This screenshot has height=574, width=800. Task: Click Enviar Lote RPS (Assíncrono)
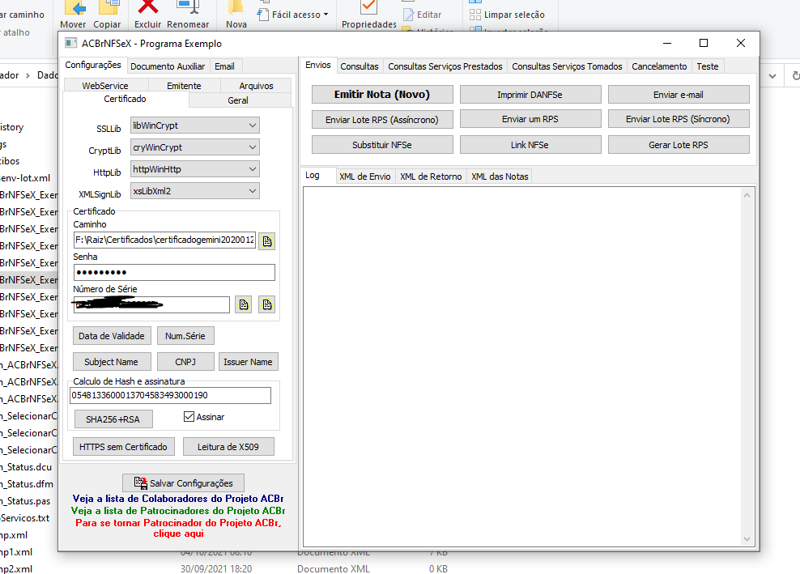coord(382,119)
